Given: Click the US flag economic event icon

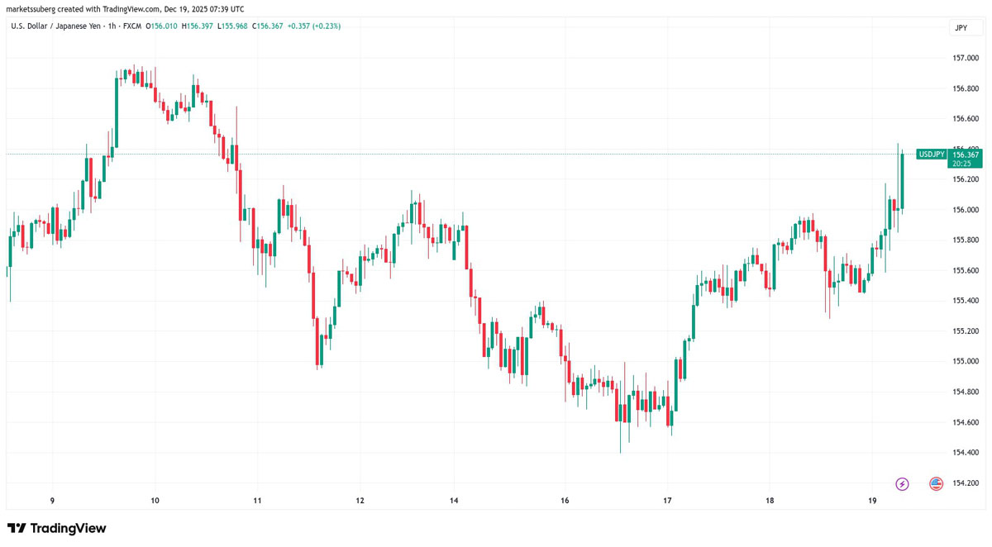Looking at the screenshot, I should (936, 483).
